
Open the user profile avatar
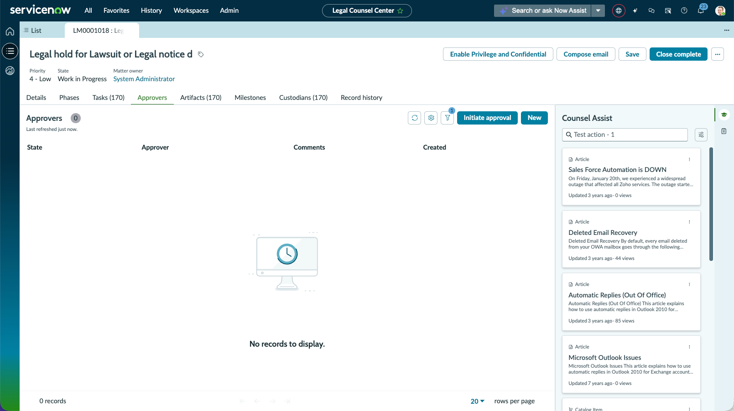[x=720, y=10]
